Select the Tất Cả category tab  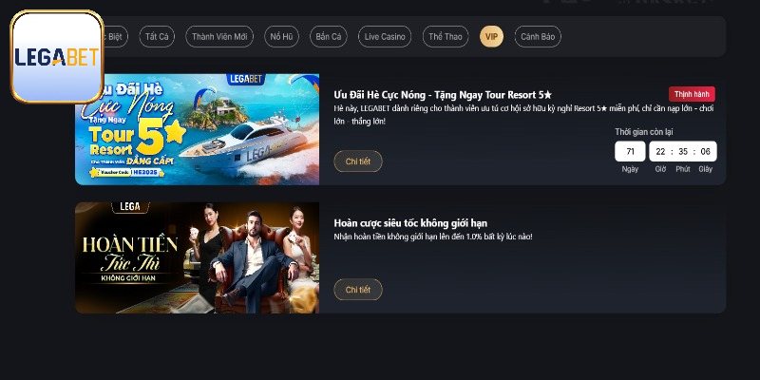click(x=157, y=36)
